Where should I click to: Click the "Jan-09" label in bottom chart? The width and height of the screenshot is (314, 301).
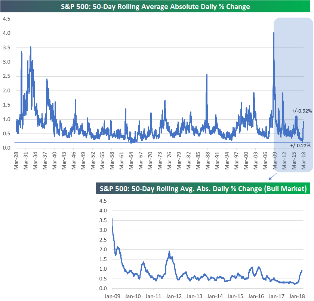point(113,296)
